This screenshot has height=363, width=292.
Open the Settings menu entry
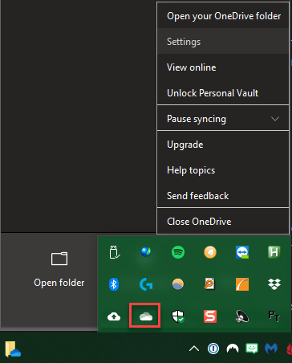point(223,42)
